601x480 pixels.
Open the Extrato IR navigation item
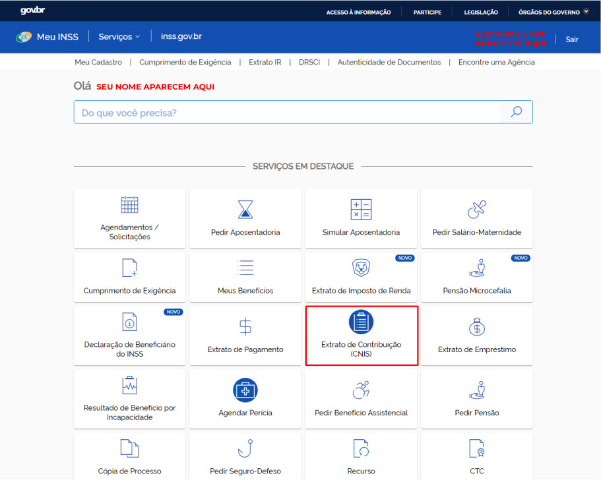coord(265,62)
